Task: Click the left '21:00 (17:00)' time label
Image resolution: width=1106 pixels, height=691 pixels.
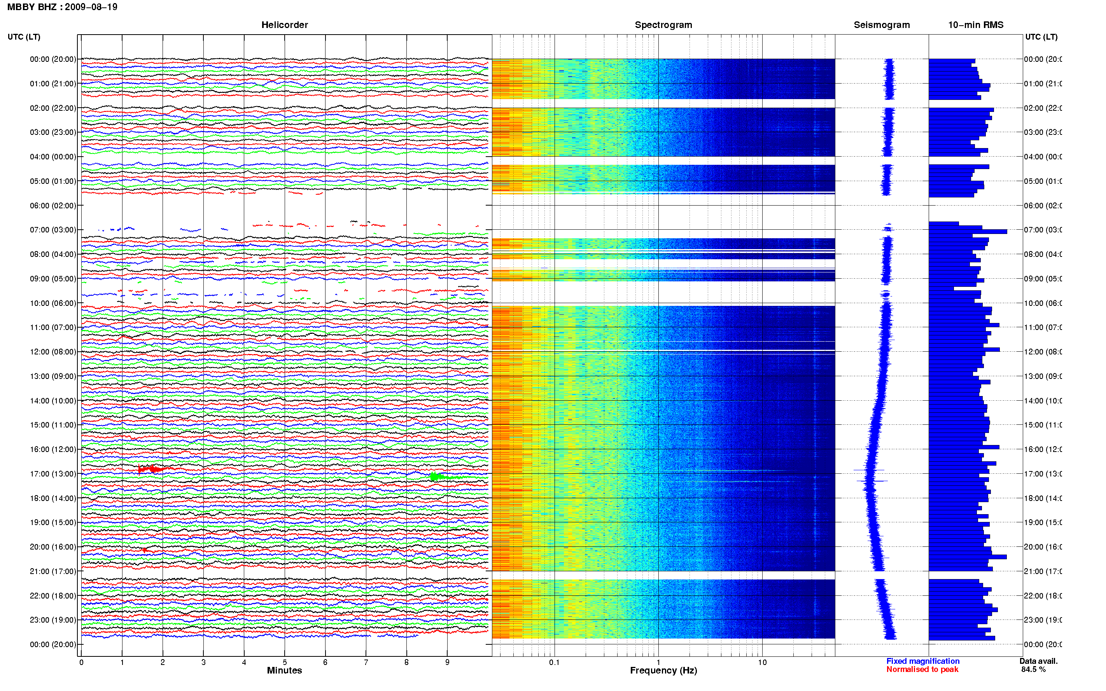Action: 52,571
